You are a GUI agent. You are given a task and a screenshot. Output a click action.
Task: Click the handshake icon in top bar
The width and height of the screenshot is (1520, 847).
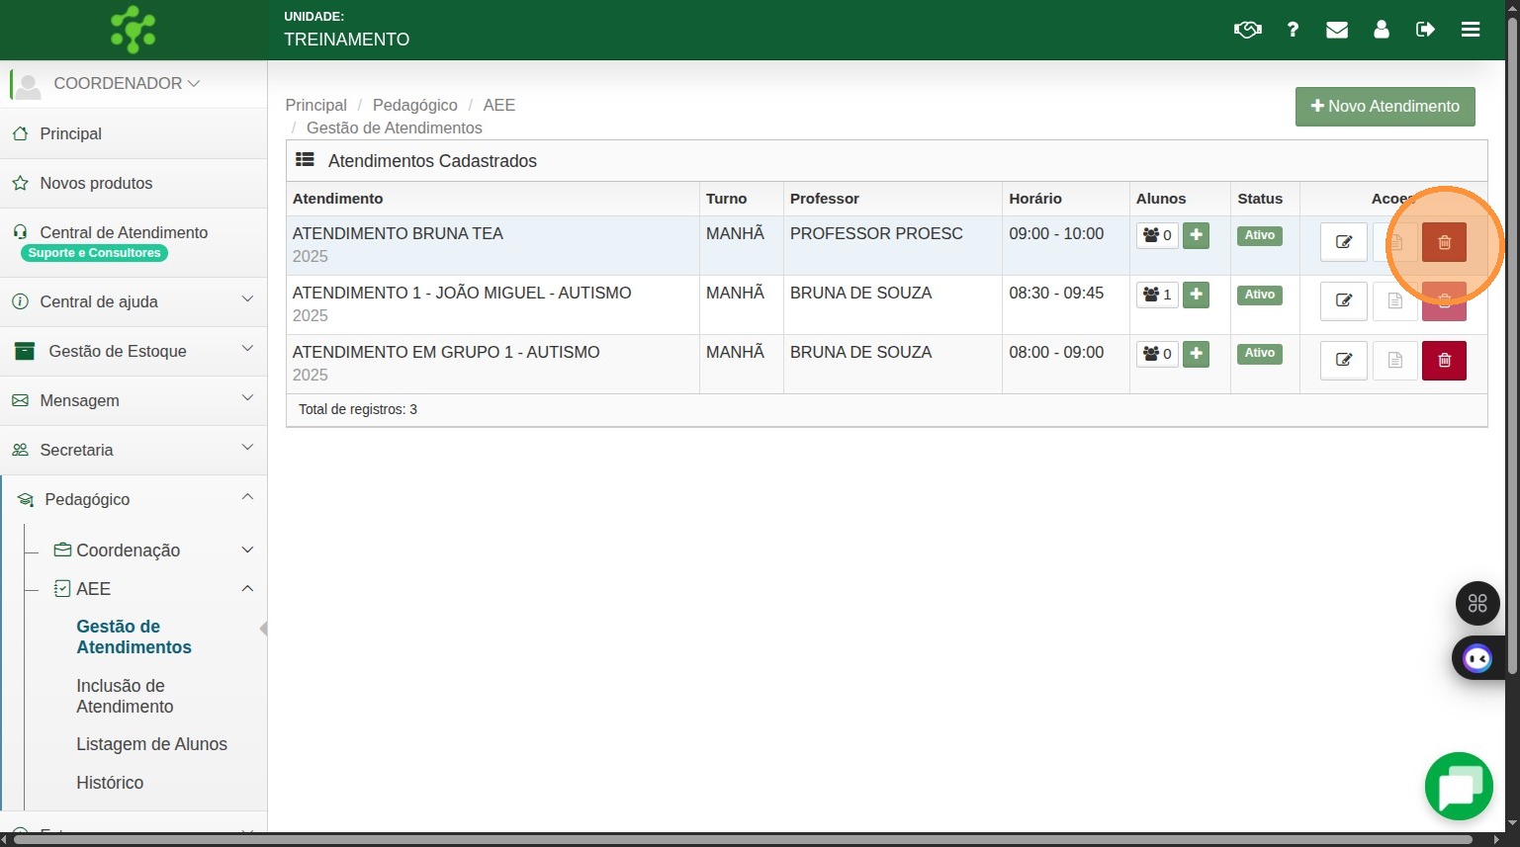1247,30
